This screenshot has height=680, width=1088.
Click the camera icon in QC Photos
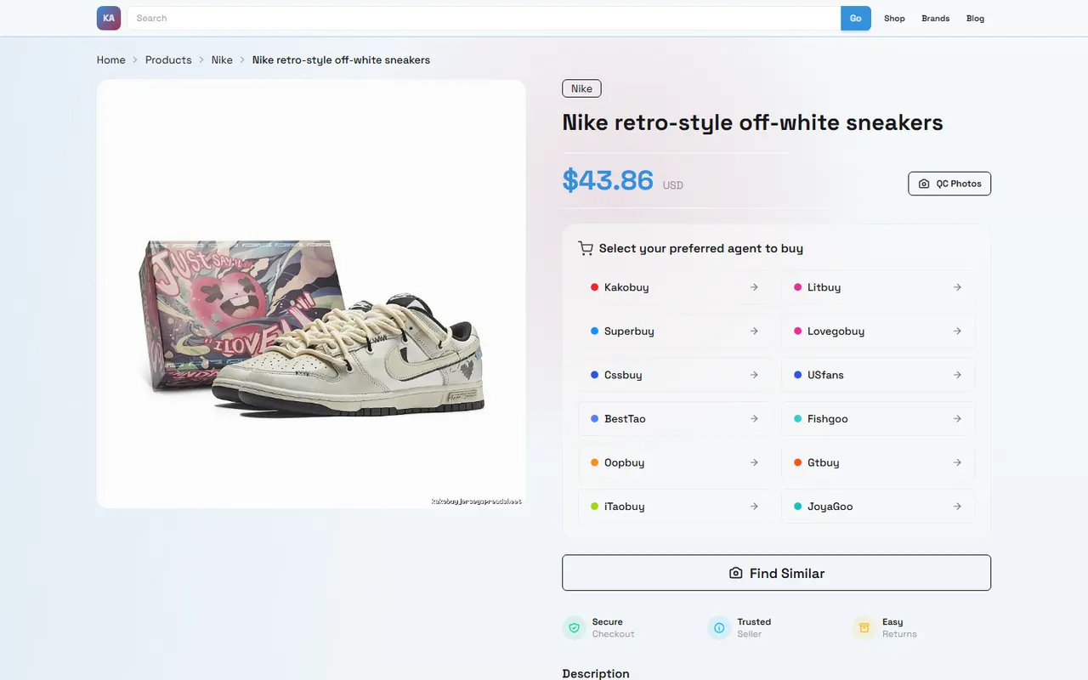click(x=924, y=184)
